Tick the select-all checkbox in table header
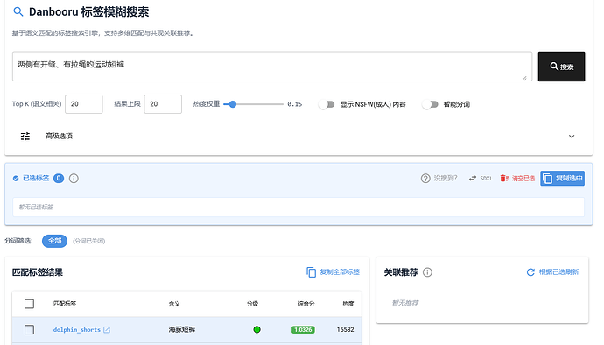This screenshot has width=604, height=345. (x=29, y=304)
